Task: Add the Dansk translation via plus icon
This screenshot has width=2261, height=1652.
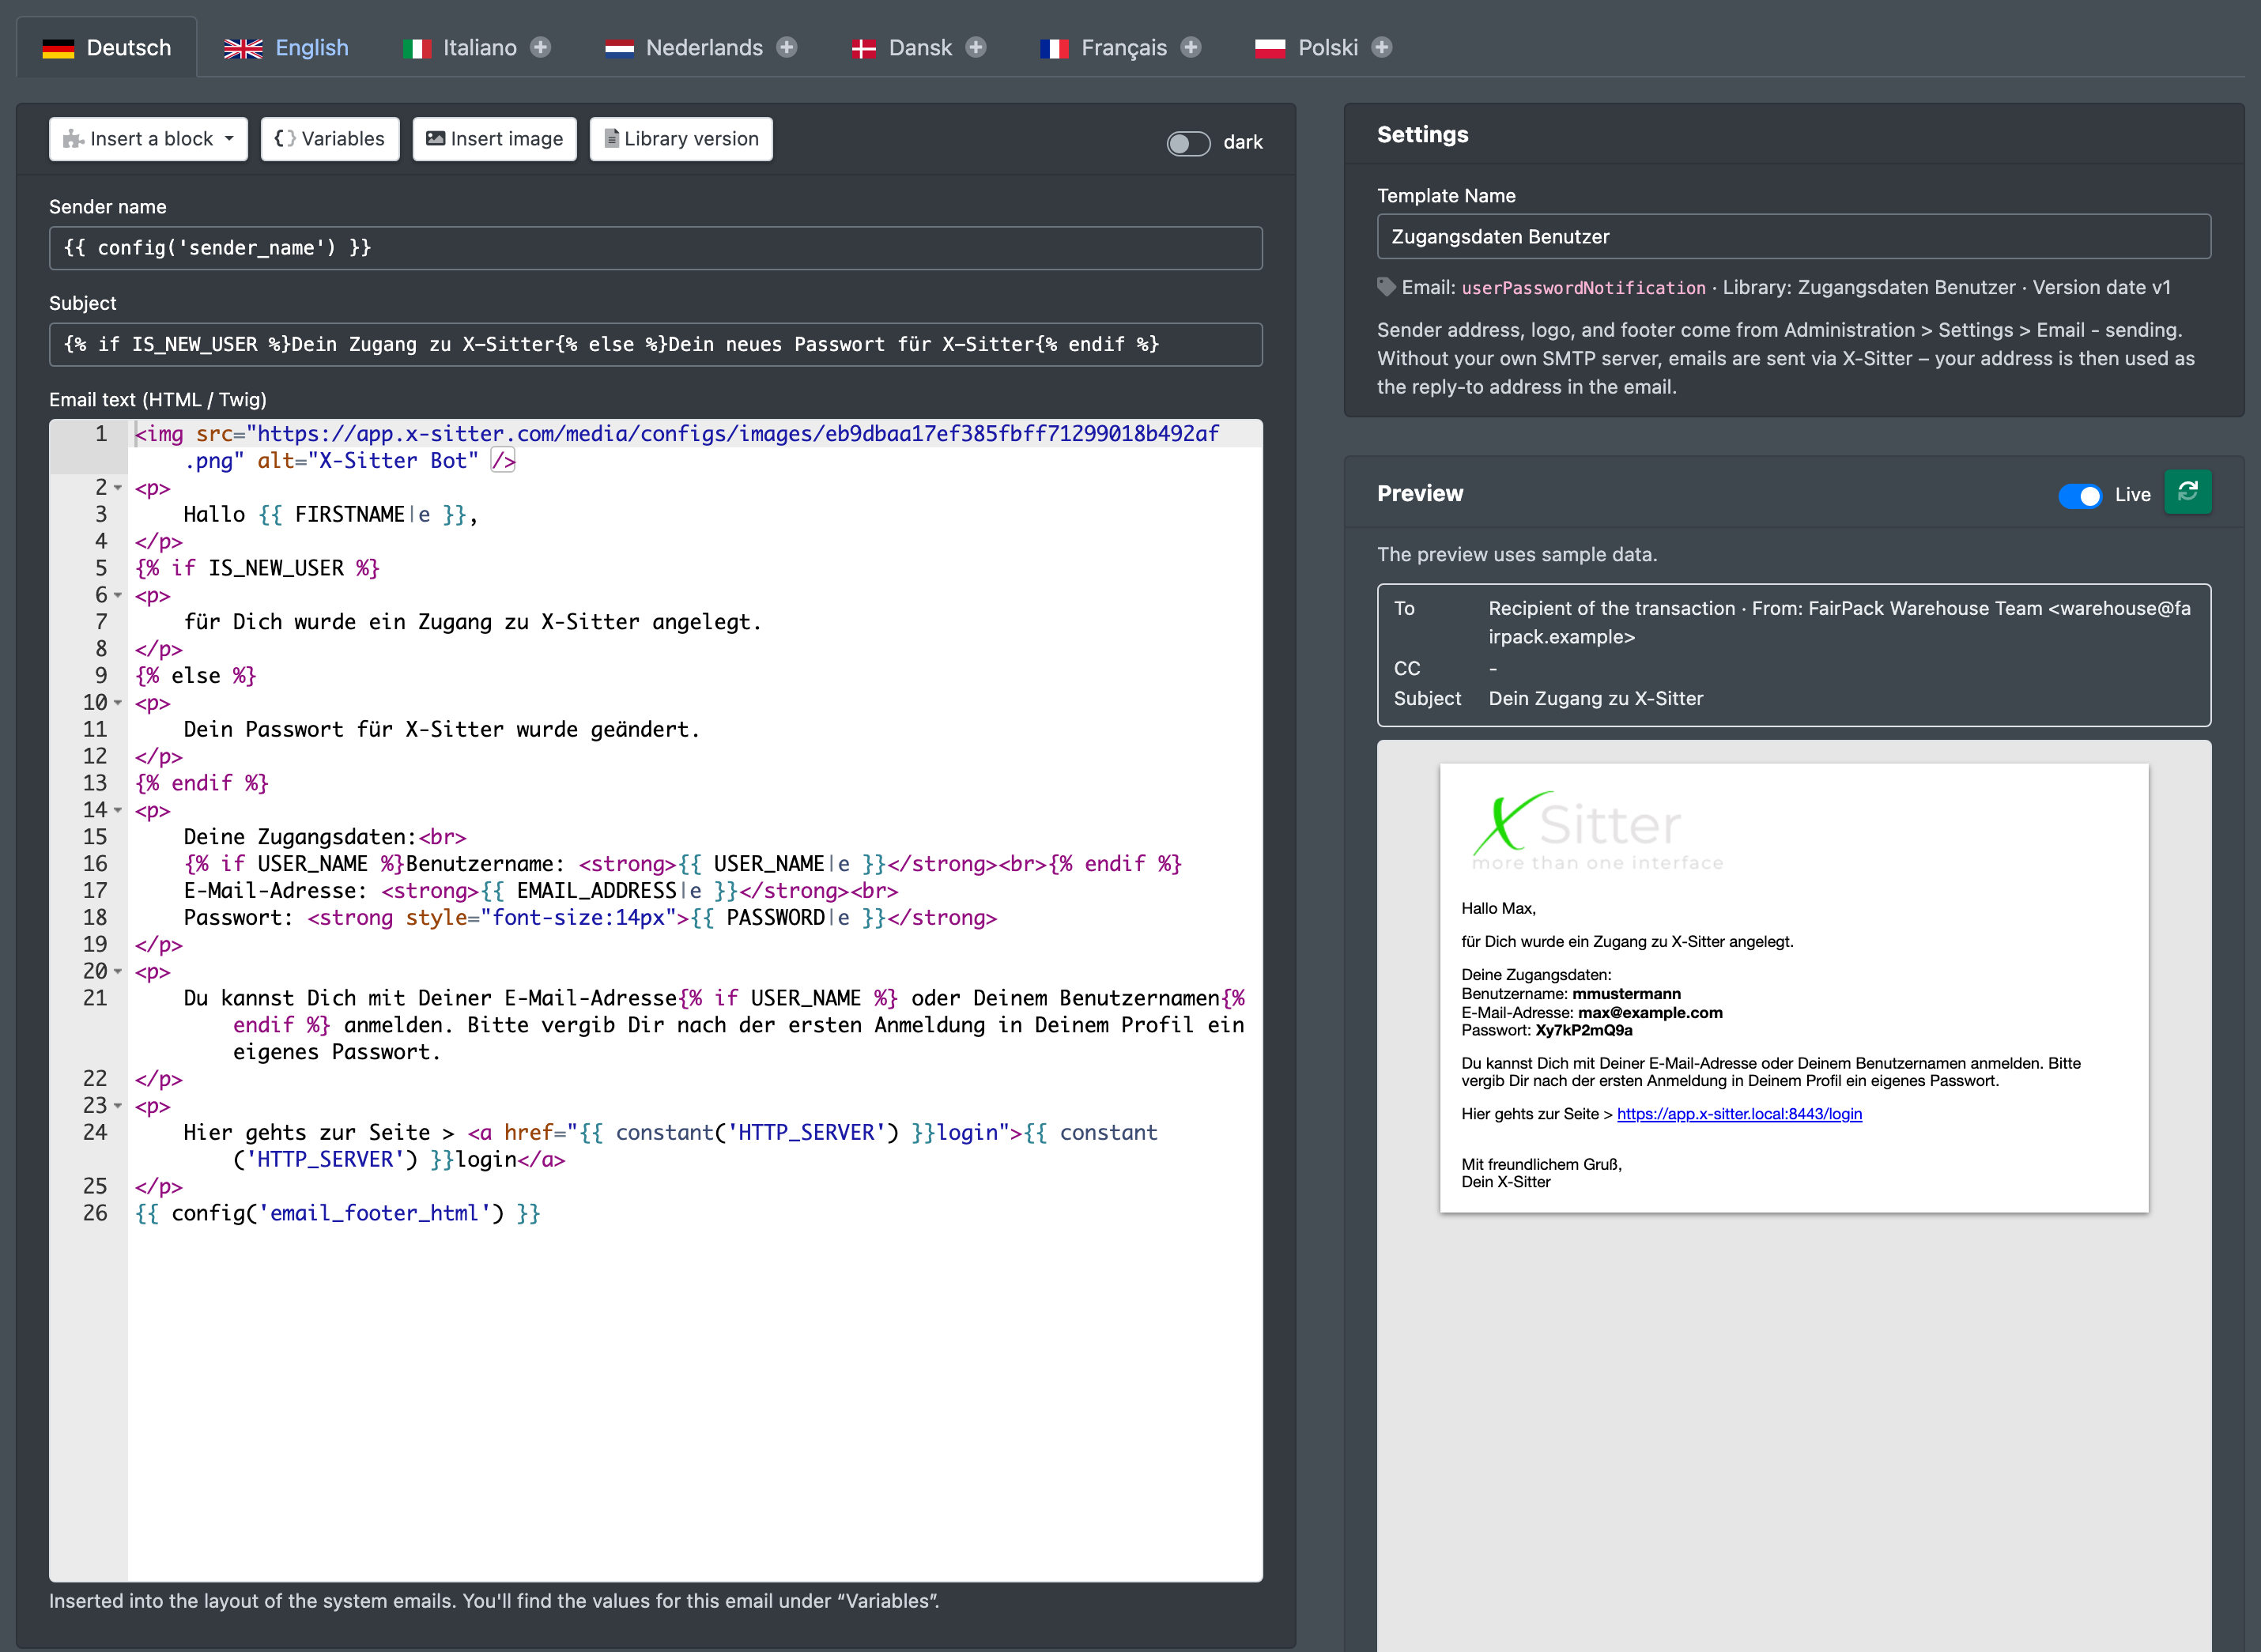Action: (976, 47)
